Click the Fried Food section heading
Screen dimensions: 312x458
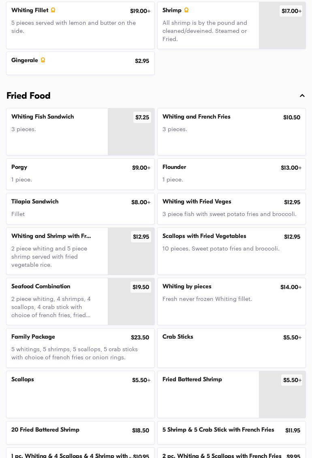[x=28, y=96]
